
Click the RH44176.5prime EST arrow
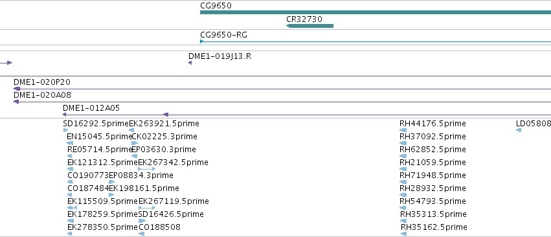click(x=403, y=130)
